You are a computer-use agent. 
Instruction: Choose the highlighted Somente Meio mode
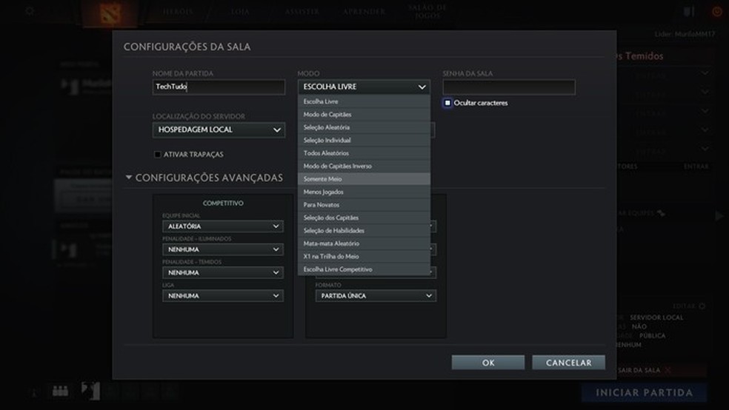[x=364, y=179]
